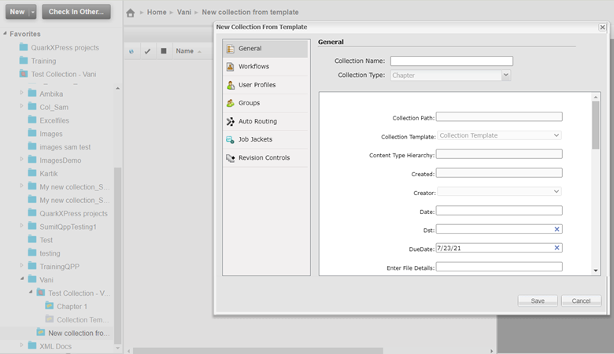Screen dimensions: 614x354
Task: Expand the TrainingQPP folder
Action: click(x=21, y=266)
